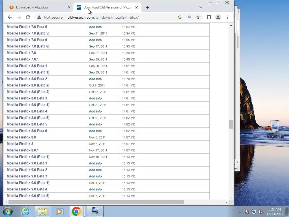289x217 pixels.
Task: Click the network tray icon
Action: point(254,212)
